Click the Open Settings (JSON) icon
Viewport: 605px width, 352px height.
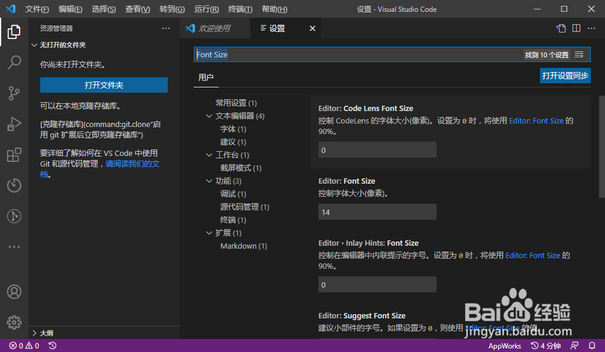(x=561, y=28)
